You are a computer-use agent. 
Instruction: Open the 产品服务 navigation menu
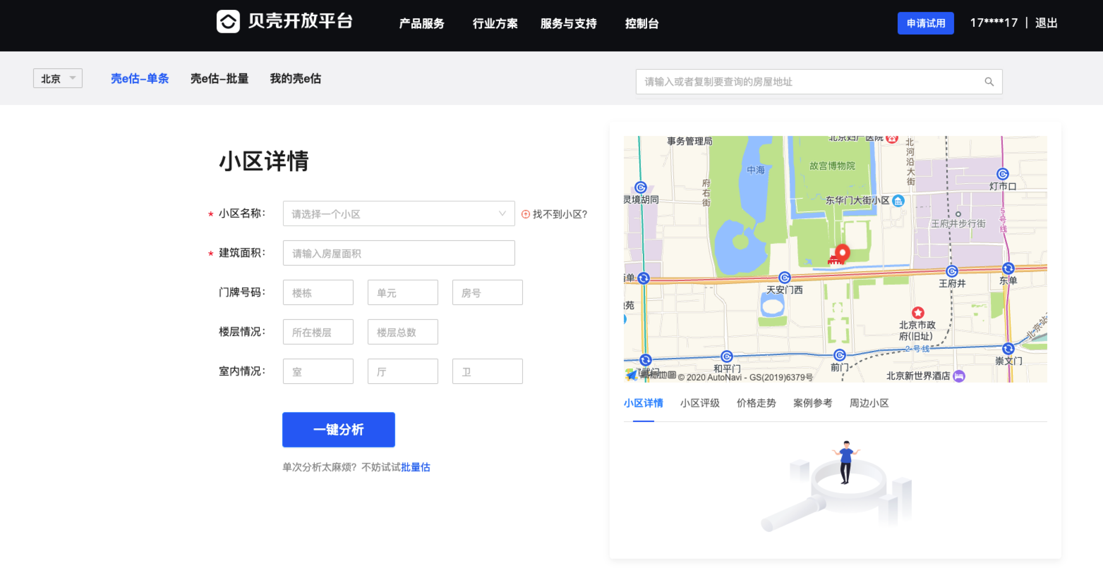tap(421, 24)
